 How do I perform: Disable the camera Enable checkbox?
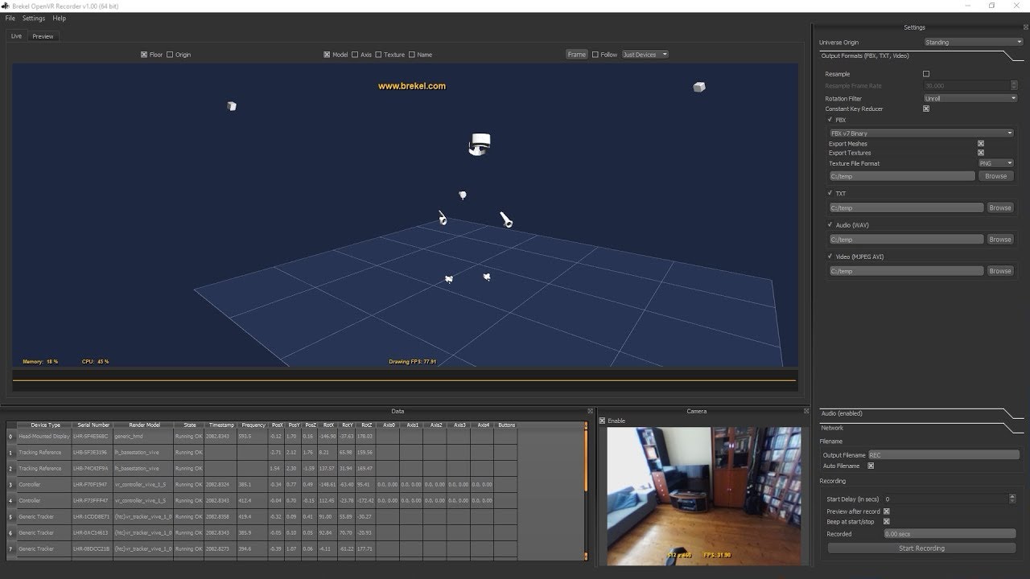602,421
